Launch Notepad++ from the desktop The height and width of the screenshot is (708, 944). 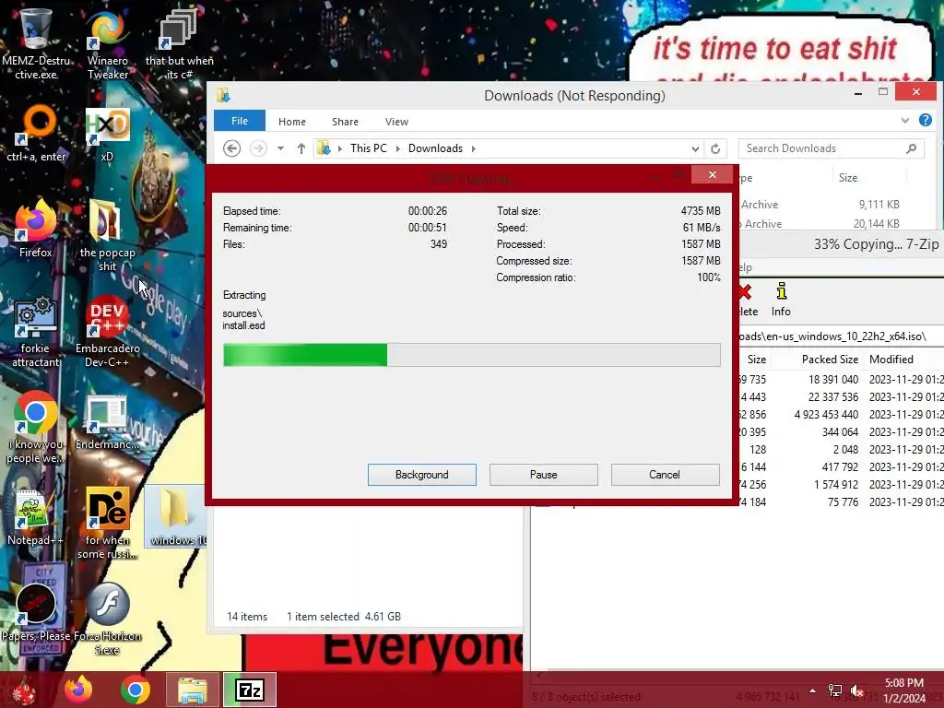click(x=36, y=516)
